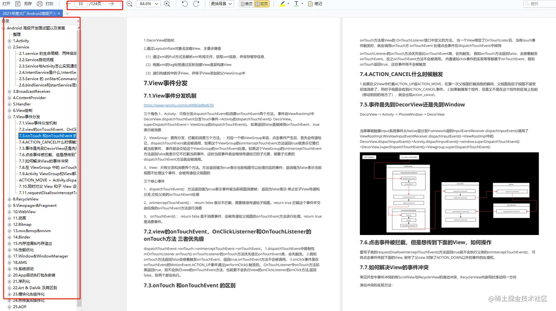Go to the previous page with the left arrow

(68, 4)
